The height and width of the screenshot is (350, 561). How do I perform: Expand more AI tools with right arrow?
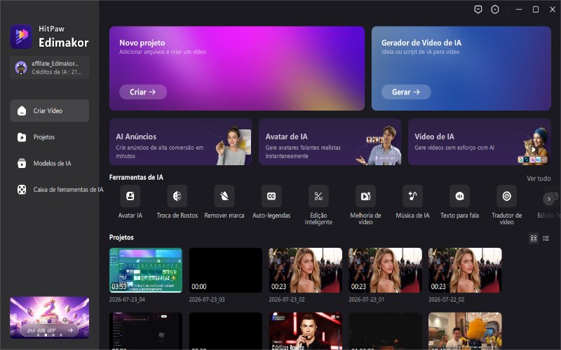pos(549,199)
